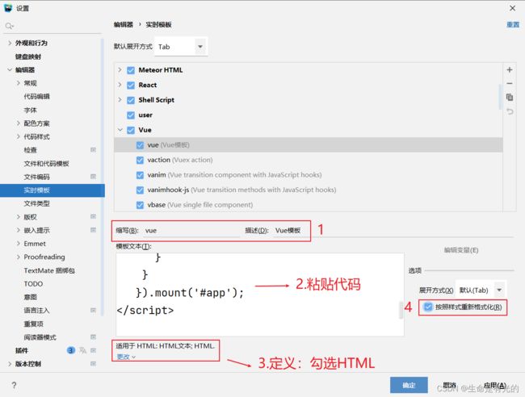
Task: Duplicate selected template with copy icon
Action: [510, 97]
